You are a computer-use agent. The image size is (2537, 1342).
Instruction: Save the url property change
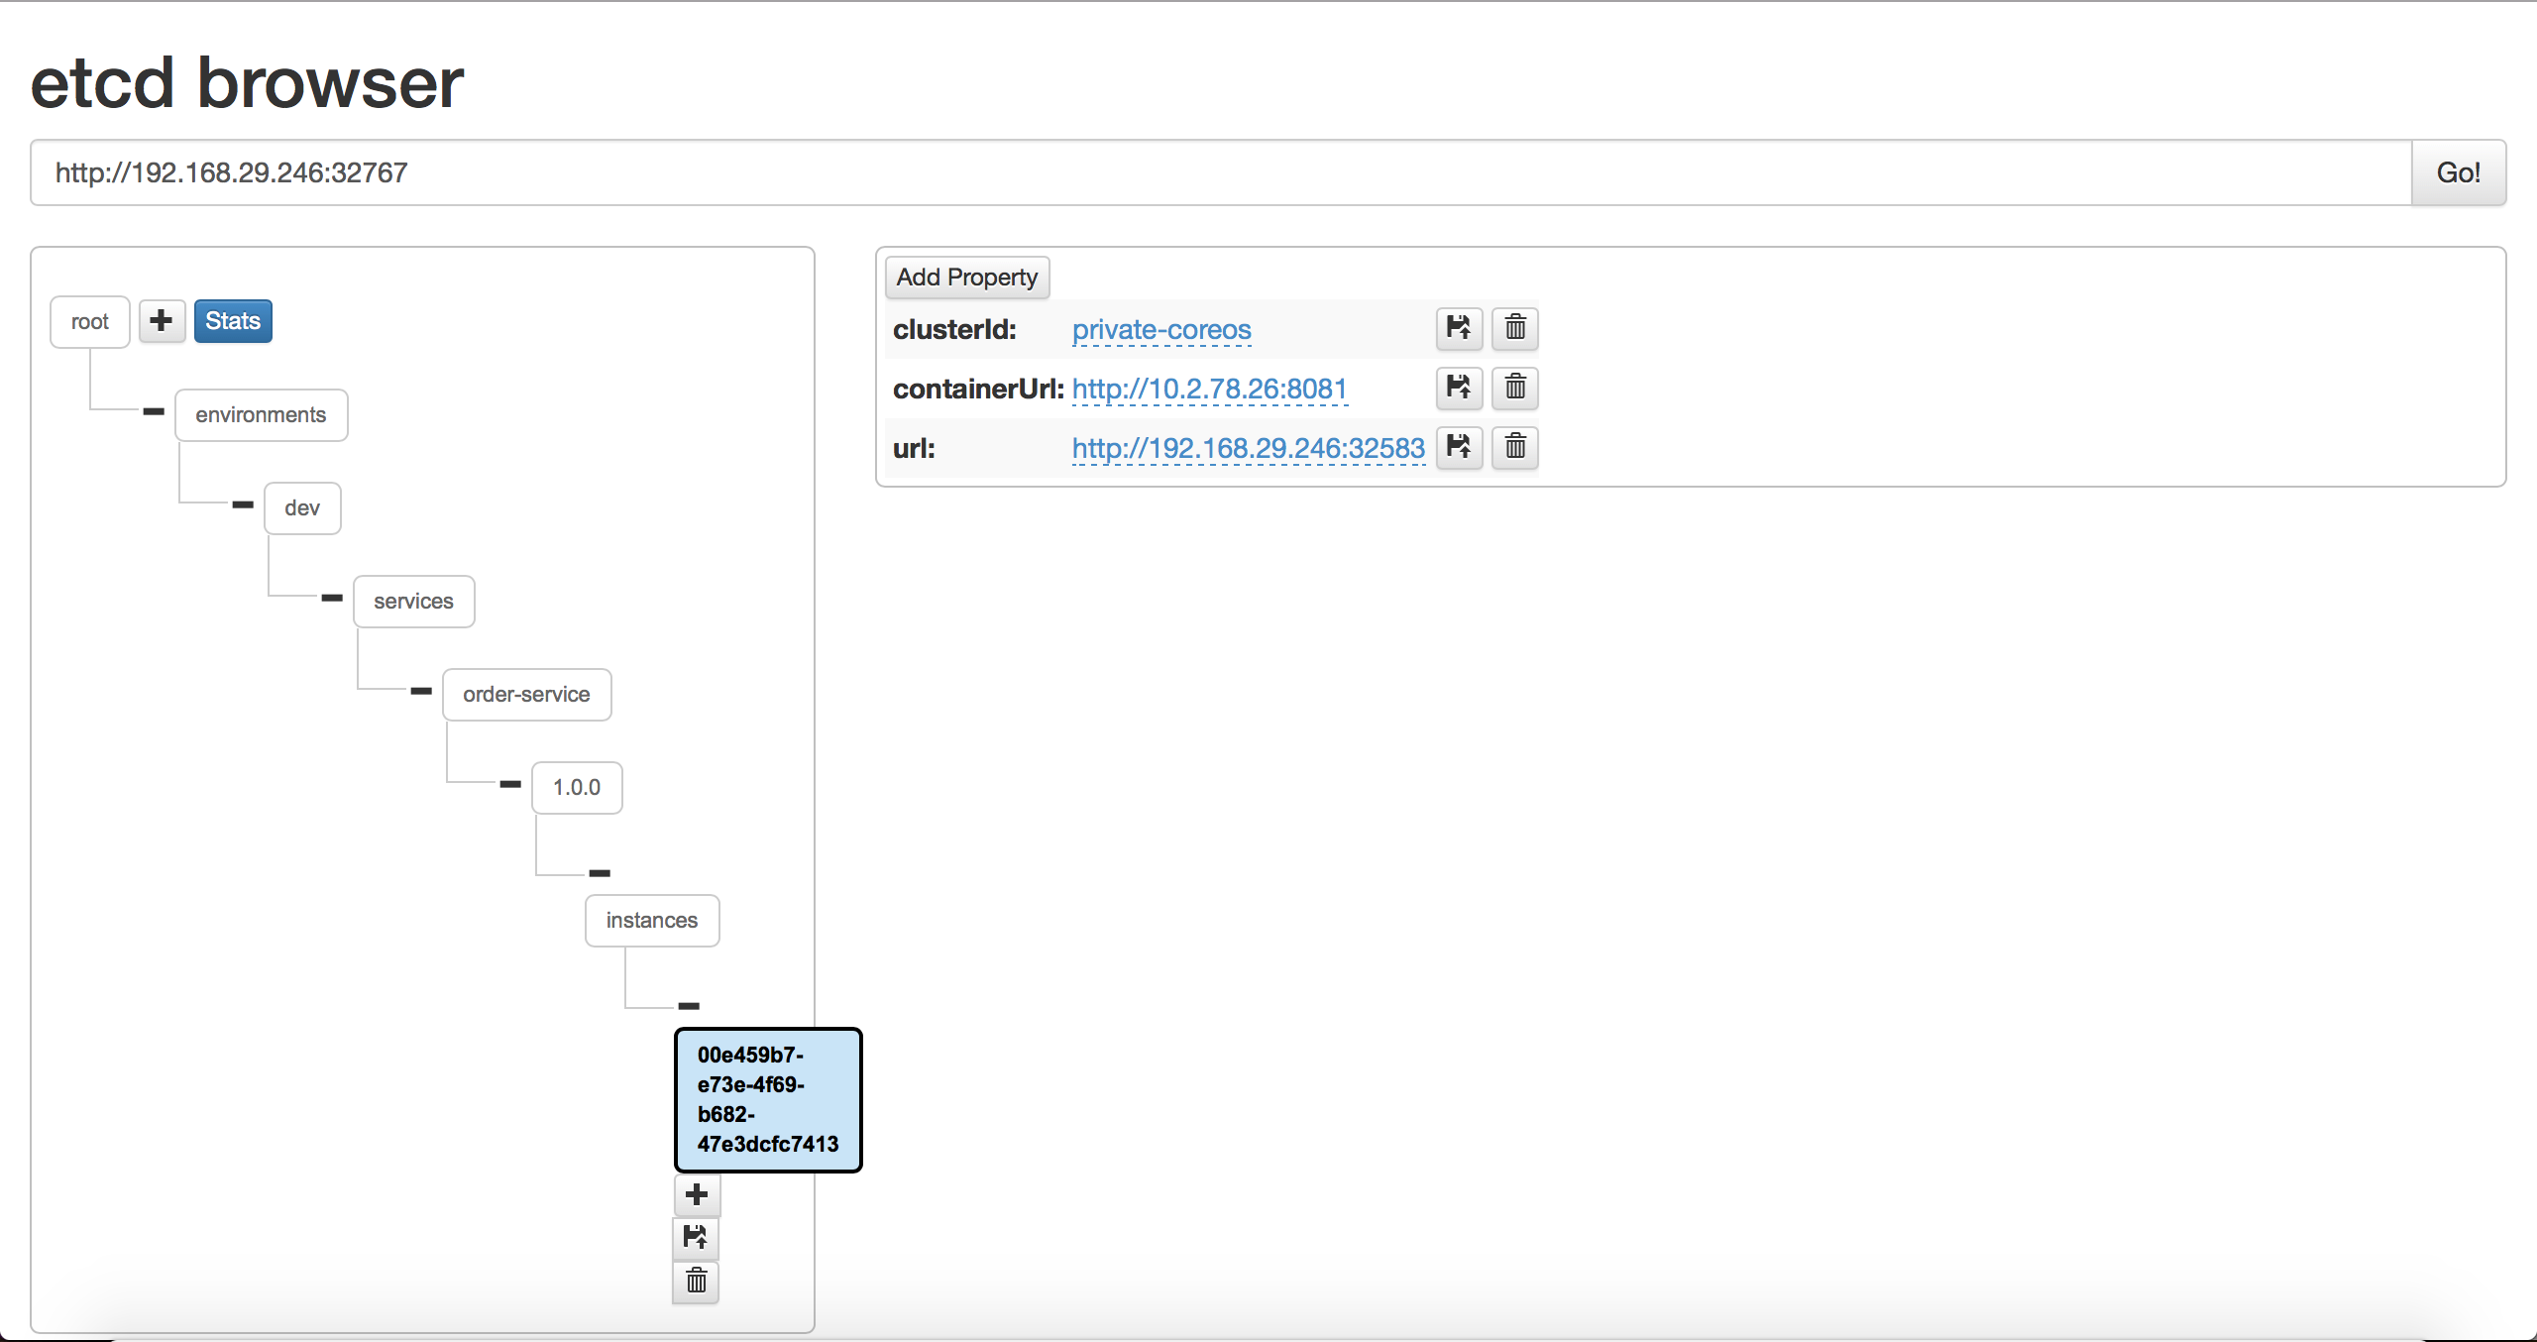coord(1457,448)
